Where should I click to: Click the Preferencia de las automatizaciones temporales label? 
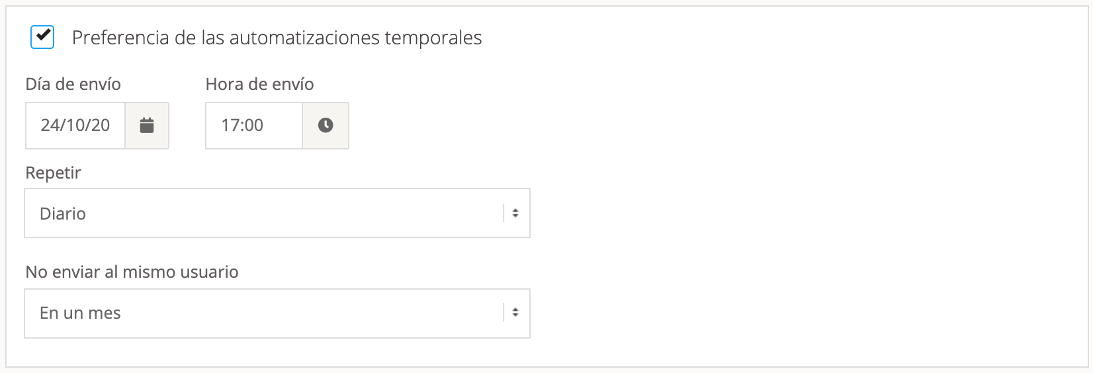(277, 38)
